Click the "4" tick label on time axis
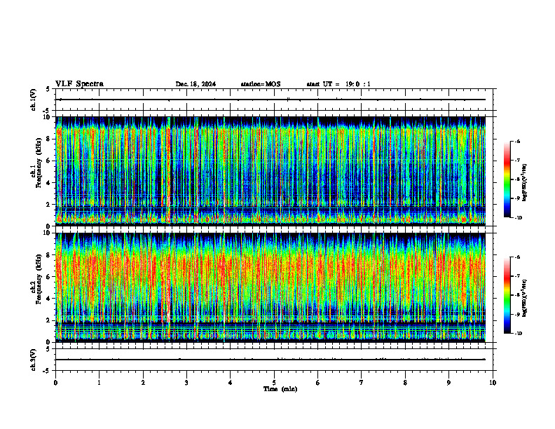555x429 pixels. click(x=231, y=383)
